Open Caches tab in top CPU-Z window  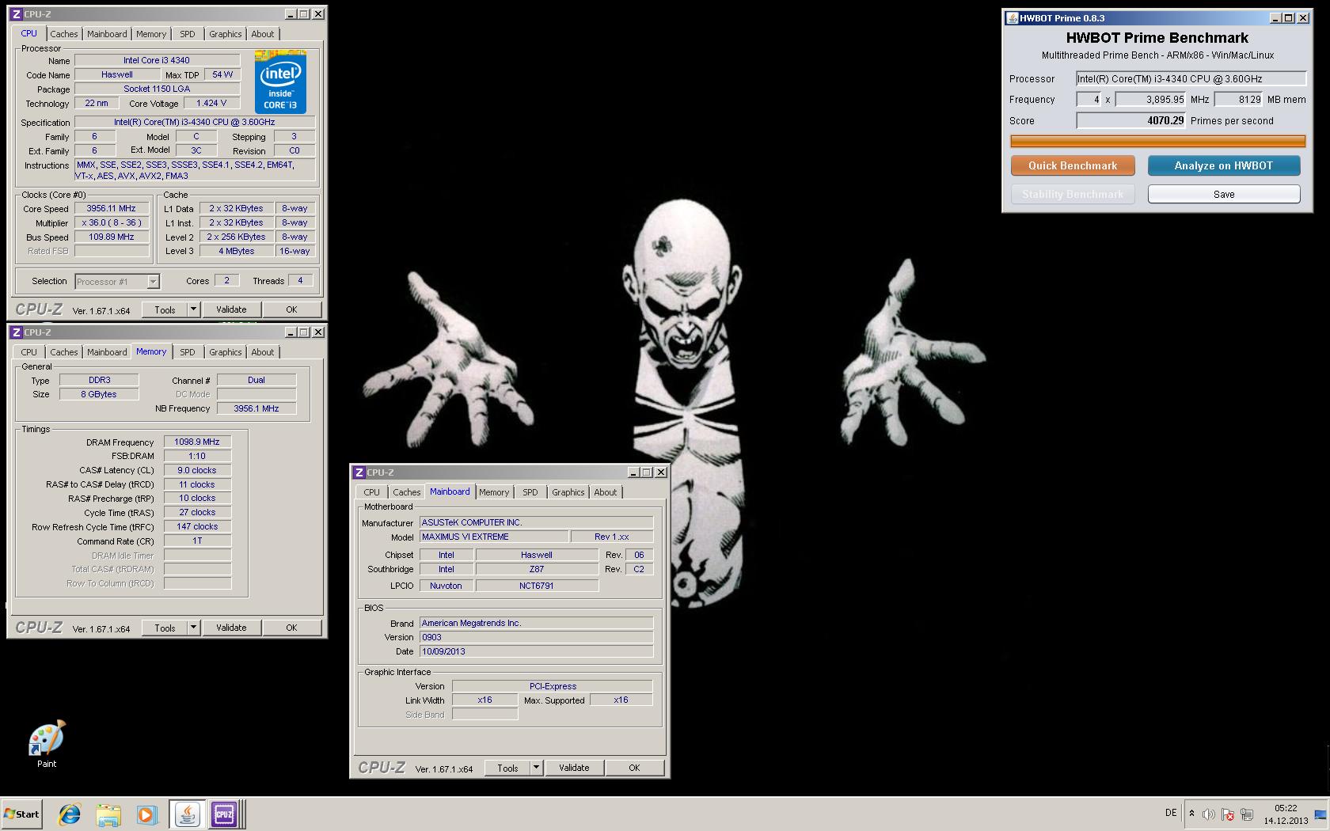(x=64, y=34)
